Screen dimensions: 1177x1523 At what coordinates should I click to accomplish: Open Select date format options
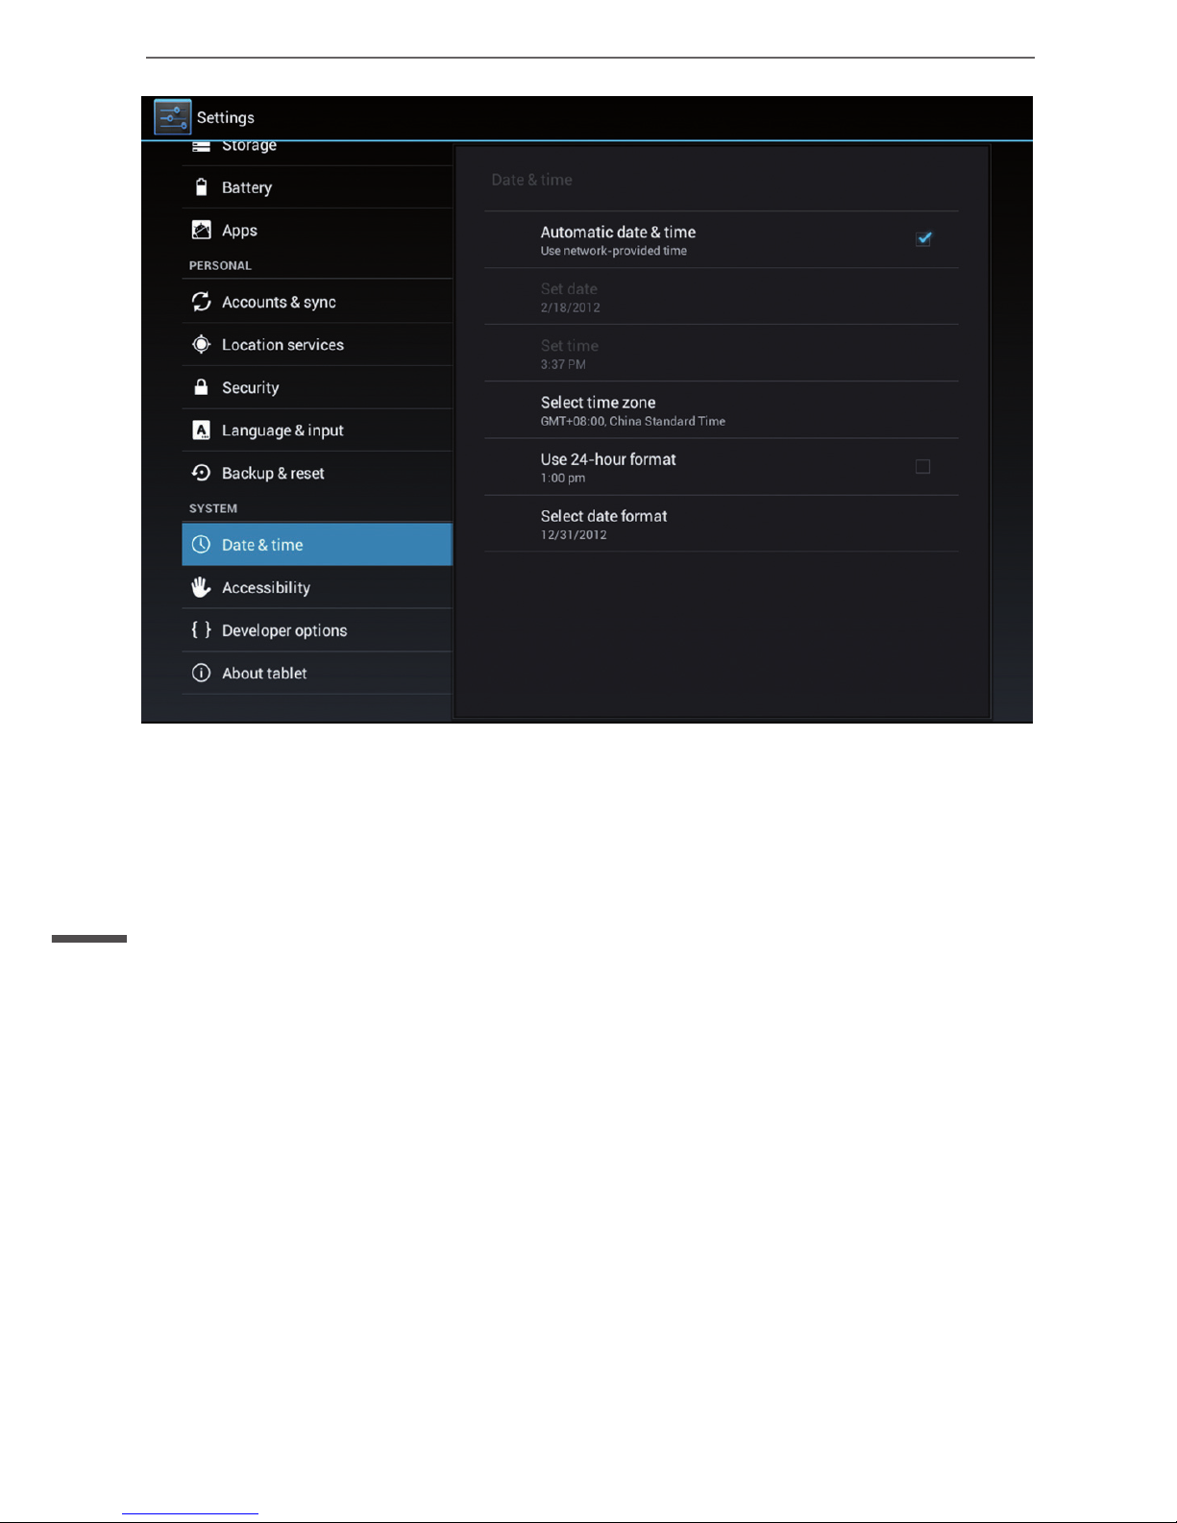[721, 524]
